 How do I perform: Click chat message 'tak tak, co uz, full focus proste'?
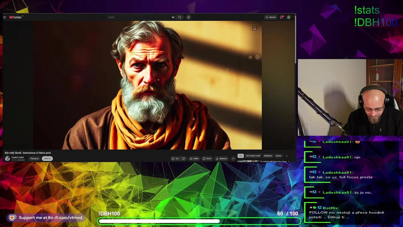pos(341,177)
